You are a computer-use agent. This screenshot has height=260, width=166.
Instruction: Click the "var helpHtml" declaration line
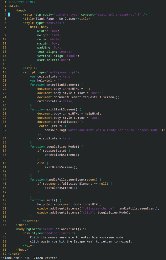tap(46, 81)
